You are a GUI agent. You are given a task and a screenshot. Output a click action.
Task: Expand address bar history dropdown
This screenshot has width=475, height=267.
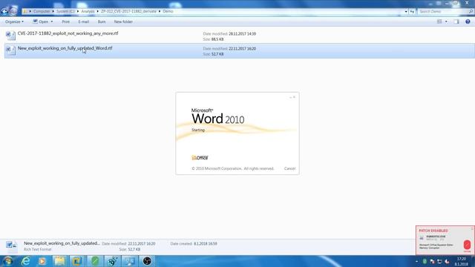point(406,11)
